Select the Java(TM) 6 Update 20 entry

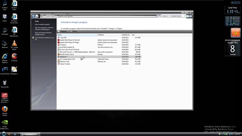(99, 47)
